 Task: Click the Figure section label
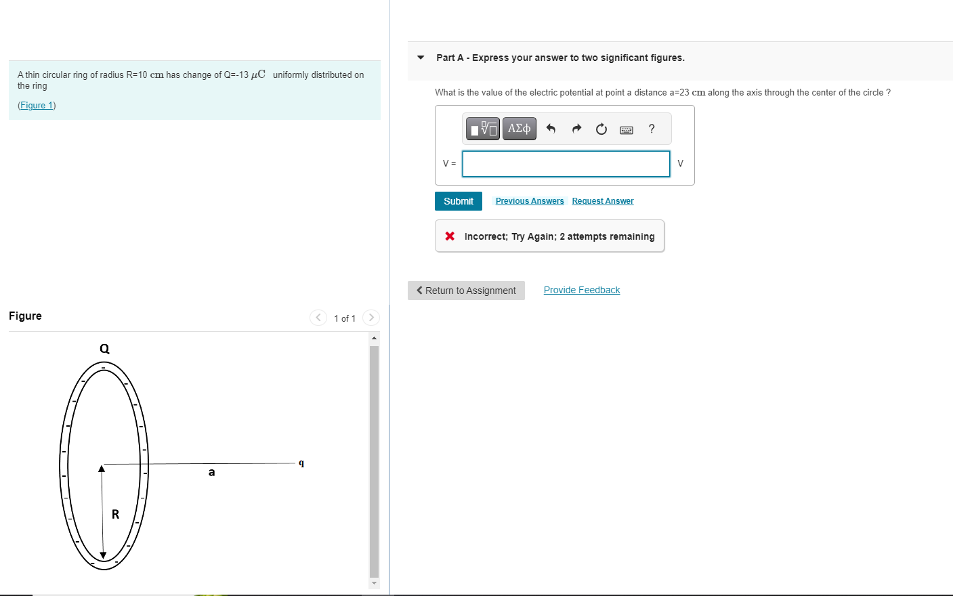pyautogui.click(x=25, y=316)
